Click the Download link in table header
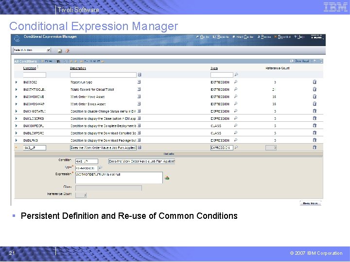The height and width of the screenshot is (262, 350). (x=299, y=61)
